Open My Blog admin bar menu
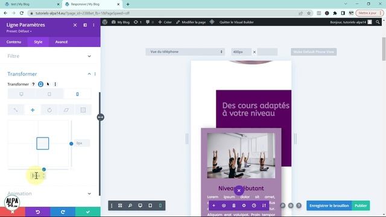The width and height of the screenshot is (386, 217). 121,22
